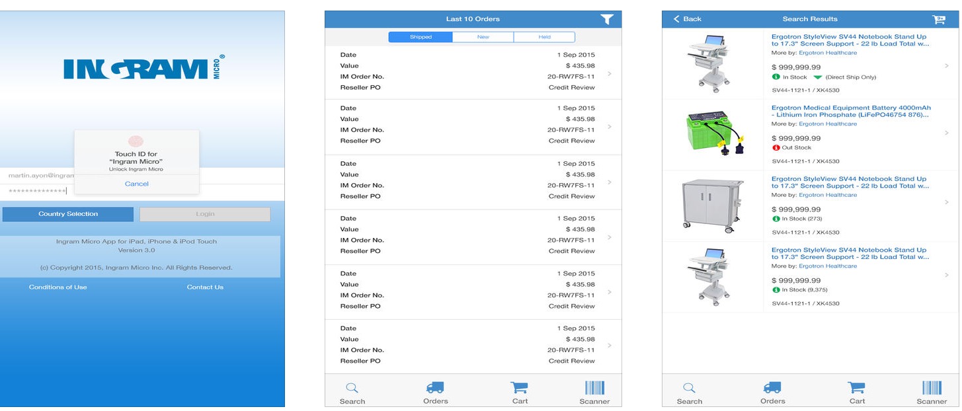
Task: Launch the barcode Scanner icon
Action: [x=594, y=389]
